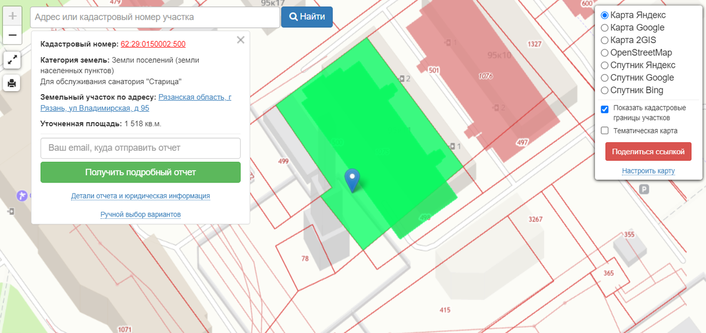The width and height of the screenshot is (706, 333).
Task: Toggle cadastral boundaries display checkbox
Action: tap(605, 109)
